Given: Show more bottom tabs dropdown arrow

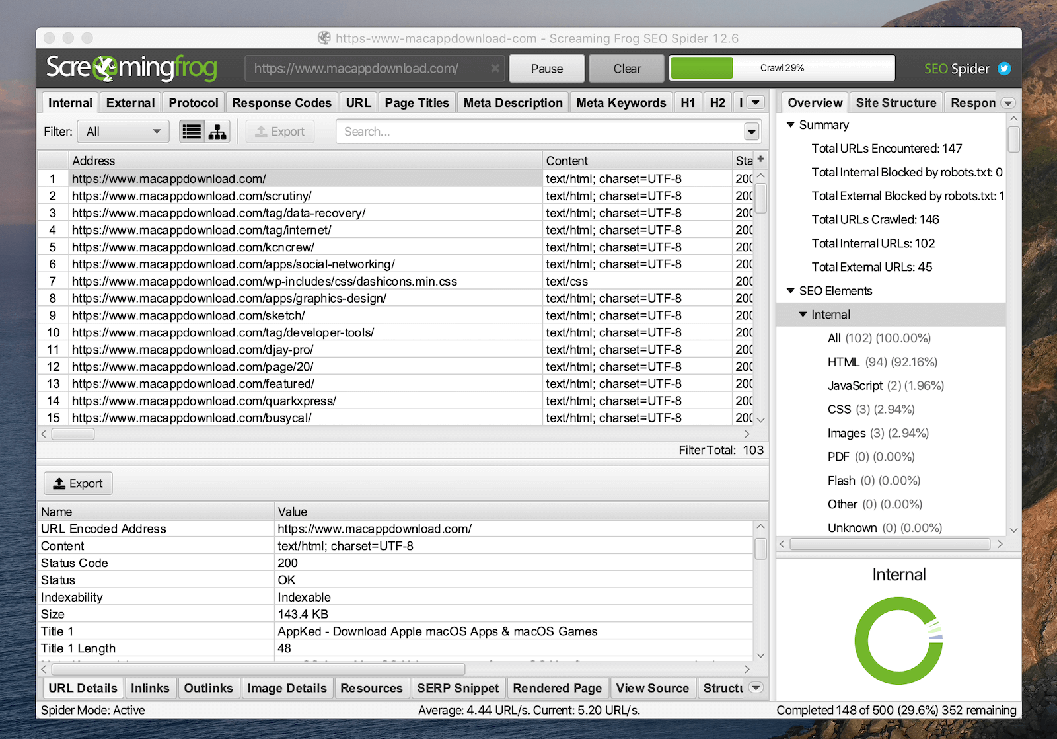Looking at the screenshot, I should point(756,687).
